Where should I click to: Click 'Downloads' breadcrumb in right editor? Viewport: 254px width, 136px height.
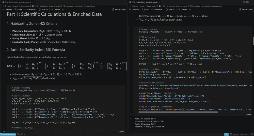coord(152,6)
